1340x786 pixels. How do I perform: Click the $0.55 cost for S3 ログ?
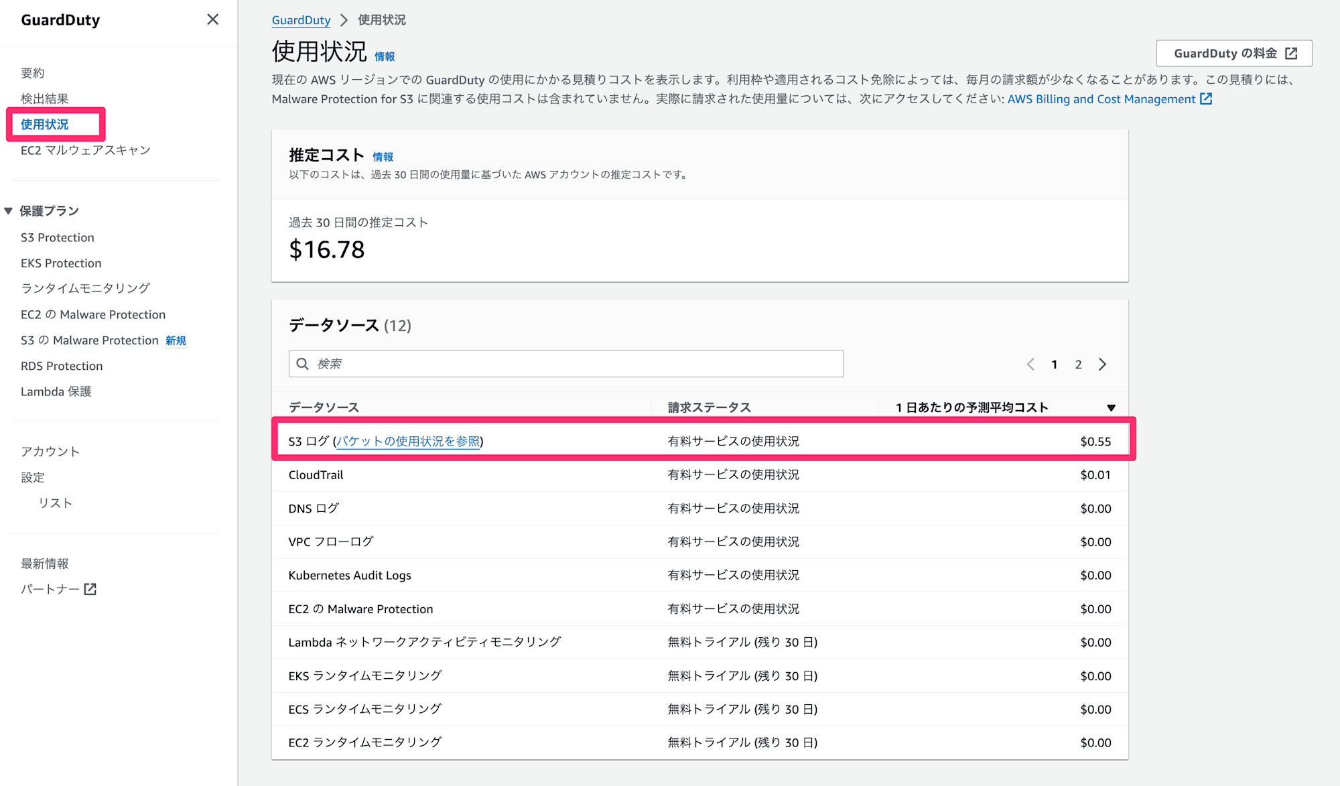[x=1095, y=442]
